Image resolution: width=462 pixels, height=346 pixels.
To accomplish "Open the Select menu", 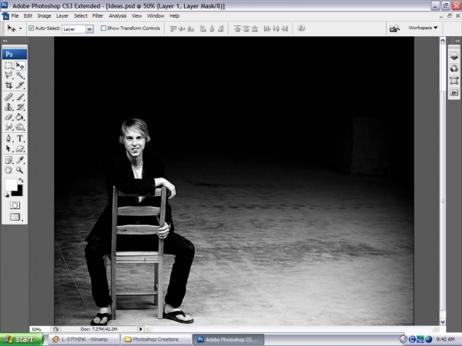I will pos(80,16).
